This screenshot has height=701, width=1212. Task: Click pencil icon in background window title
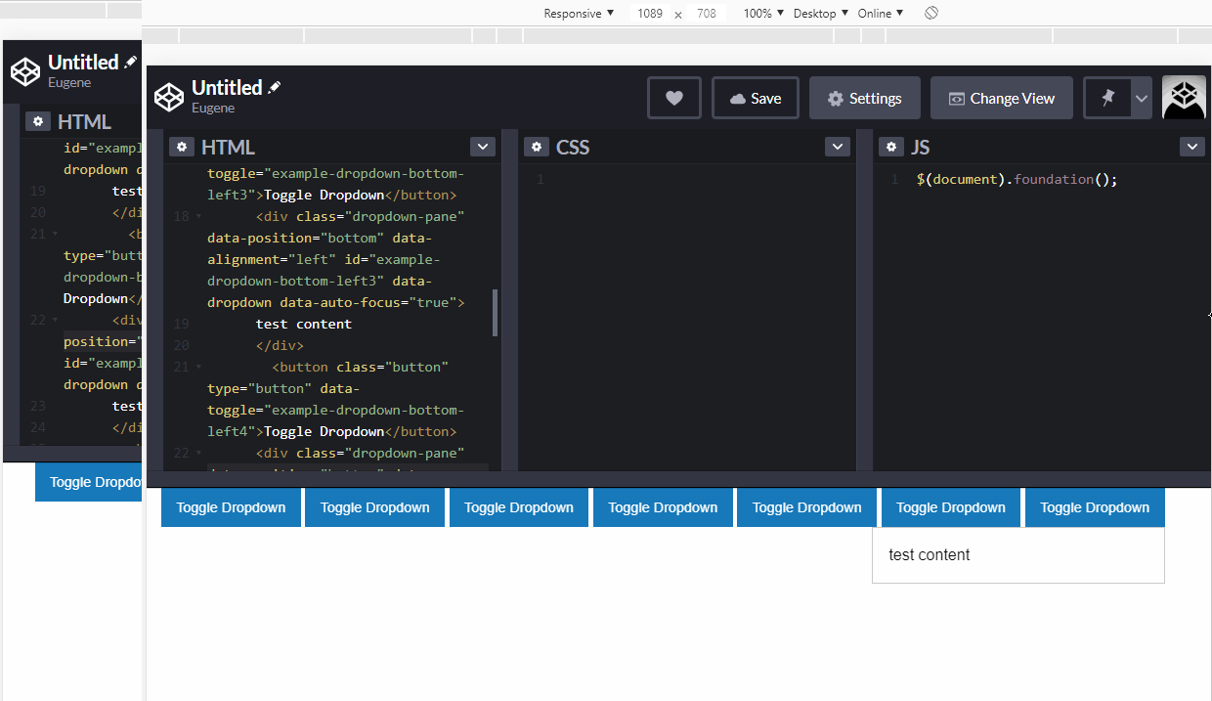click(x=130, y=62)
